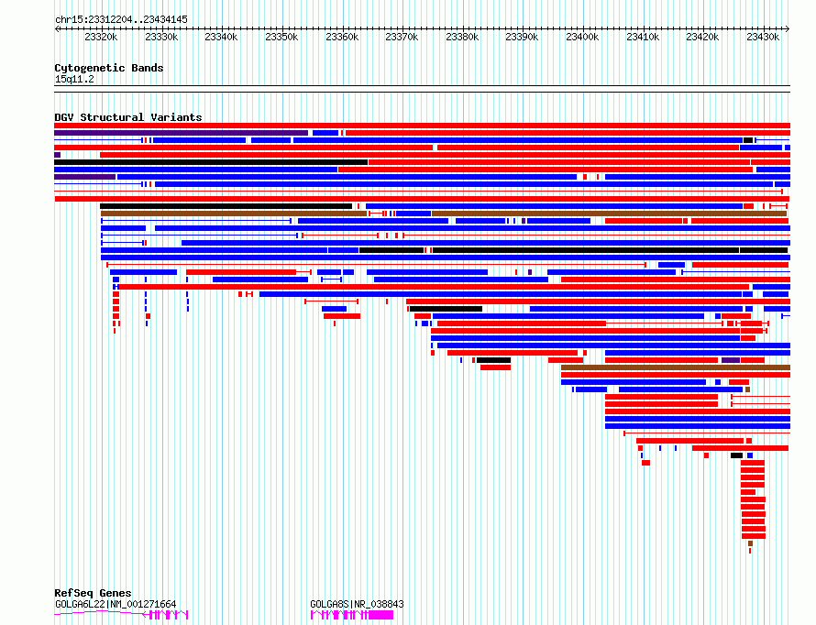Click the 23400k ruler label

click(x=582, y=38)
